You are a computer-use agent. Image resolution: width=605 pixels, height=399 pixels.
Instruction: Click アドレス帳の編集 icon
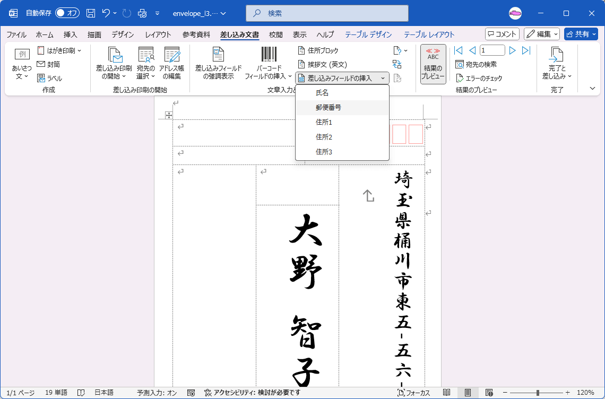[x=172, y=63]
